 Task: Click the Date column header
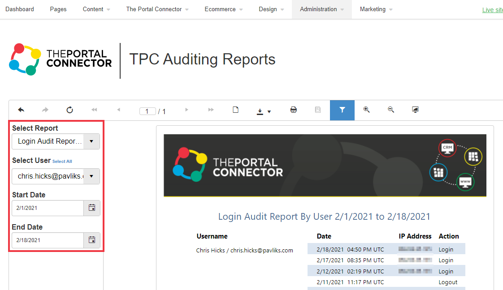pos(324,236)
